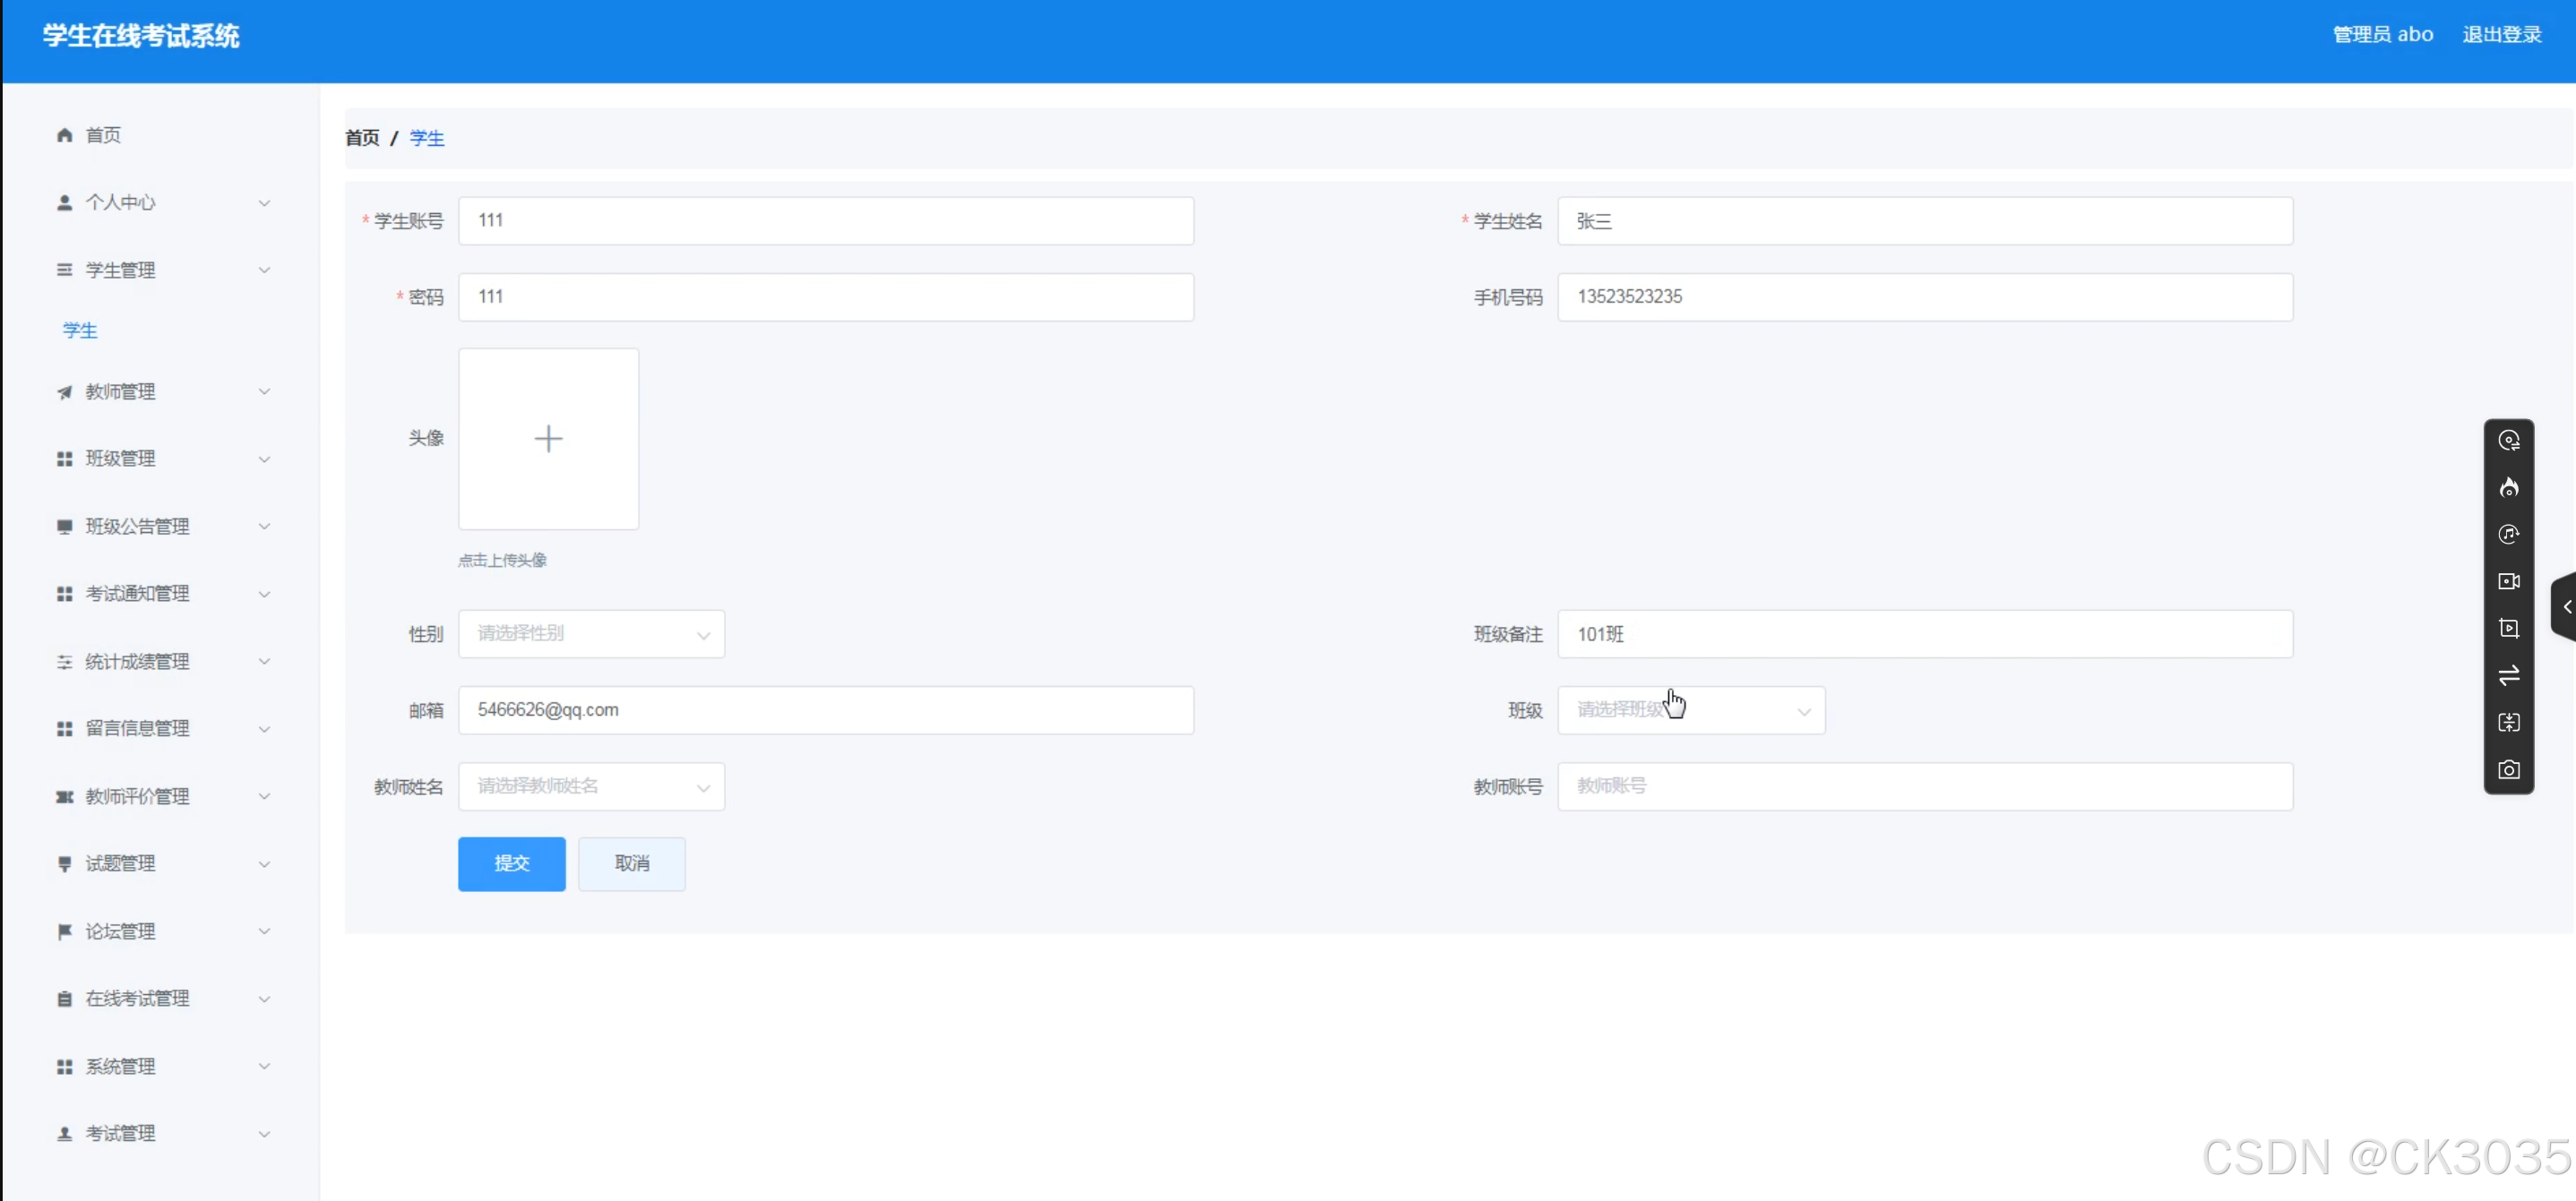
Task: Select the 学生 submenu item in sidebar
Action: point(80,330)
